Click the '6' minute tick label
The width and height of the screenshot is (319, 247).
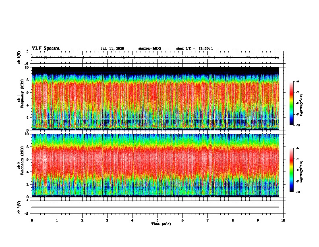[x=183, y=220]
